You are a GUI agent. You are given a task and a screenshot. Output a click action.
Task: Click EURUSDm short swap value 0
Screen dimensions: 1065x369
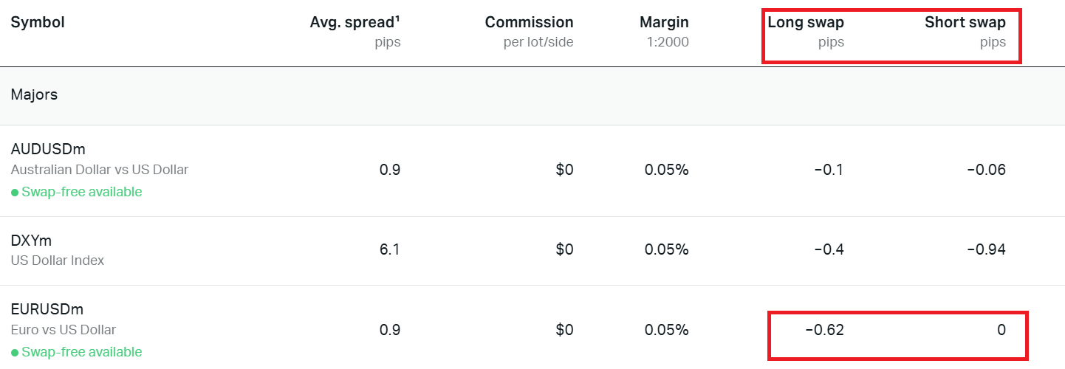tap(1001, 330)
